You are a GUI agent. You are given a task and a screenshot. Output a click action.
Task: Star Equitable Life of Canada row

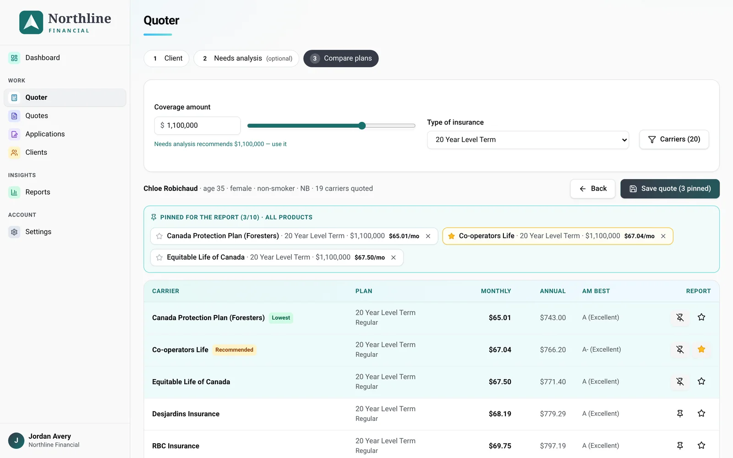[701, 382]
